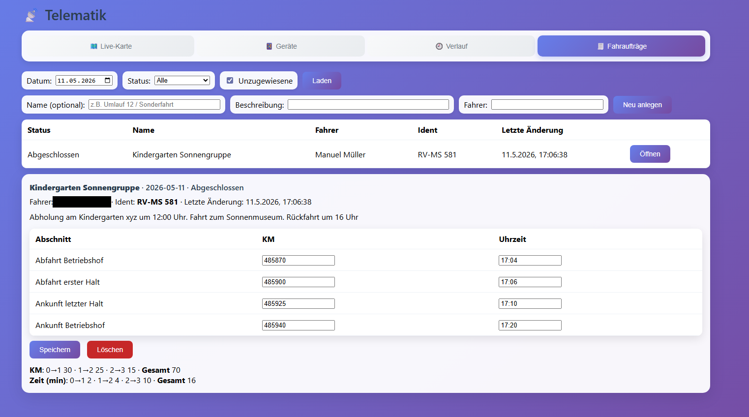Click the Abfahrt erster Halt row label
The height and width of the screenshot is (417, 749).
67,282
